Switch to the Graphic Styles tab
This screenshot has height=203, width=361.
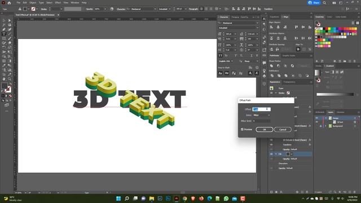click(x=289, y=56)
